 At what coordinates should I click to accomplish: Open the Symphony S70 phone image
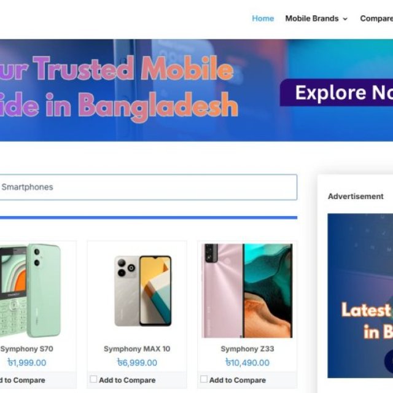click(x=30, y=290)
